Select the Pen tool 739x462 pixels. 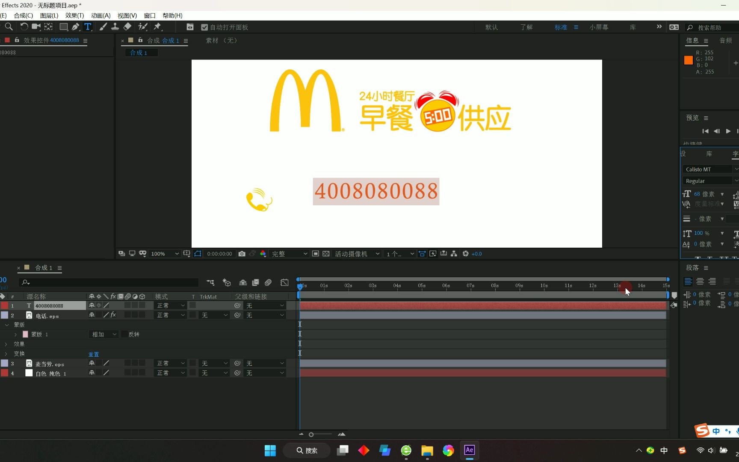[75, 27]
